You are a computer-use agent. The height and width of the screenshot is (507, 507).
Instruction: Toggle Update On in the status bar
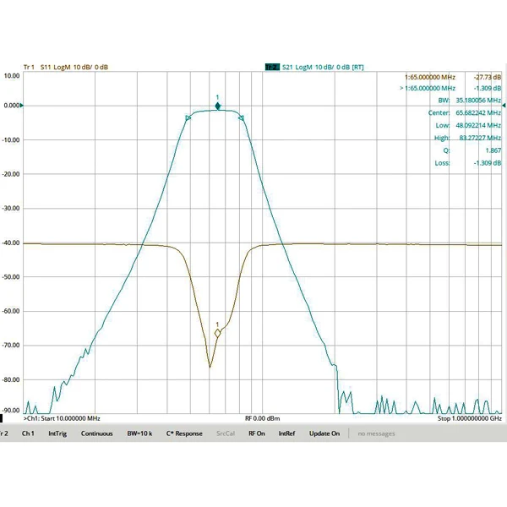[324, 433]
